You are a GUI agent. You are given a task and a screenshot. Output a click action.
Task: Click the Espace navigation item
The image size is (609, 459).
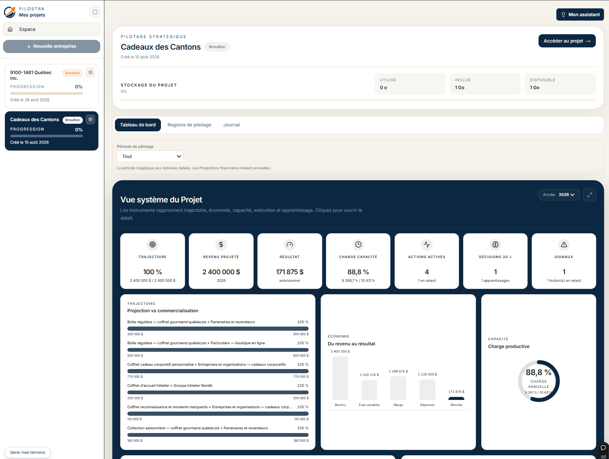pos(52,29)
